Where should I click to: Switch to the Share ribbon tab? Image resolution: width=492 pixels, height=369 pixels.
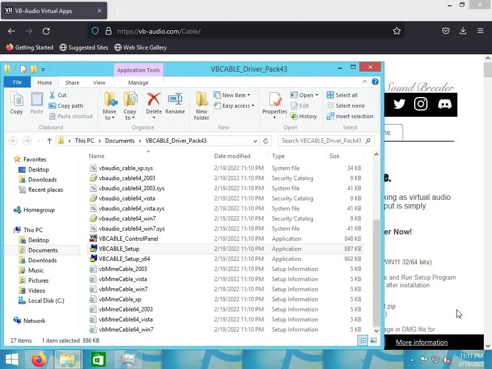(72, 83)
